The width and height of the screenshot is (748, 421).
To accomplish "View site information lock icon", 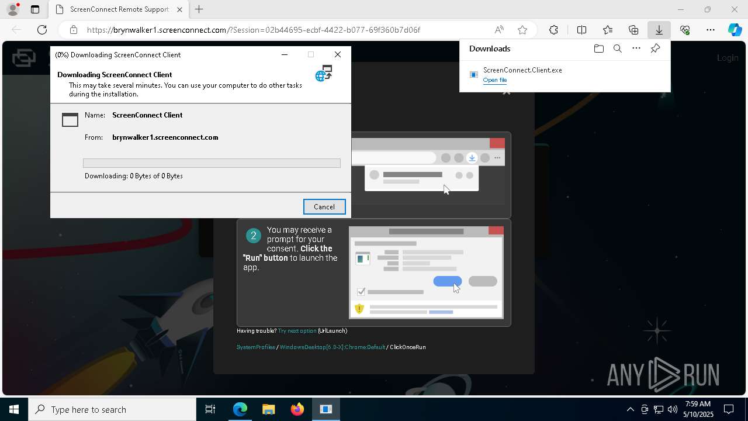I will coord(73,30).
